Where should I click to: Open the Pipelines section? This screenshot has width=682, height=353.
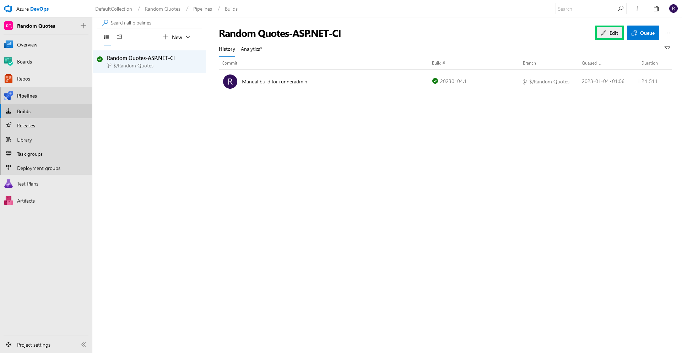[46, 96]
